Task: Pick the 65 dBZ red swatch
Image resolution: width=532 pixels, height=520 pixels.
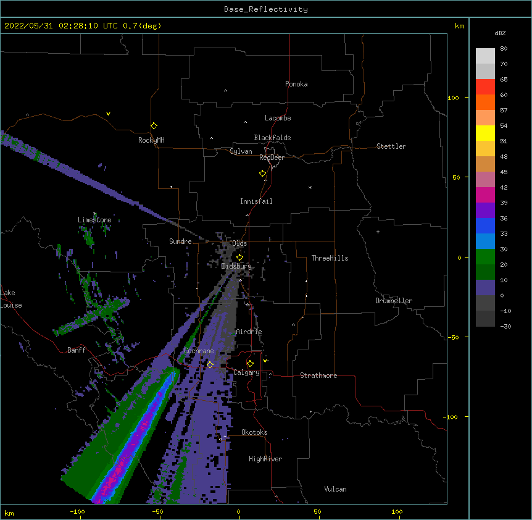Action: (485, 87)
